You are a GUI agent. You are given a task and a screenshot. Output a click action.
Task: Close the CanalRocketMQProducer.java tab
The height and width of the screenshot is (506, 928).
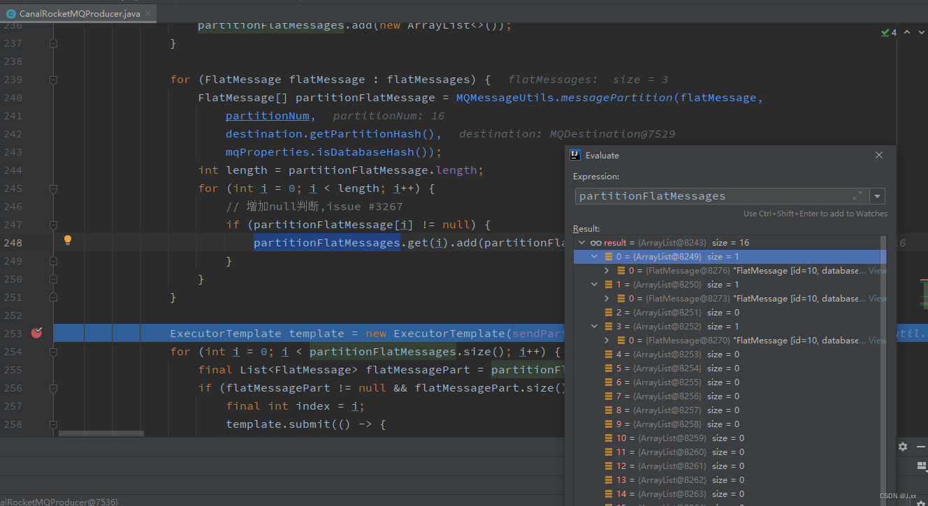pos(150,13)
